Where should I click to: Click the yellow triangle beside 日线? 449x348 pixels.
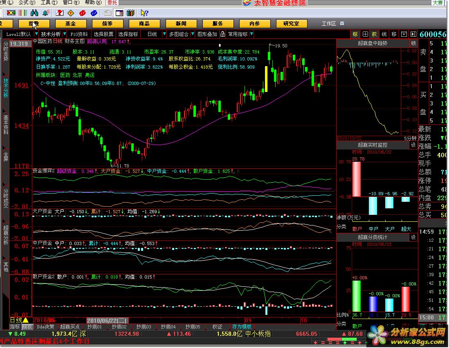click(25, 320)
